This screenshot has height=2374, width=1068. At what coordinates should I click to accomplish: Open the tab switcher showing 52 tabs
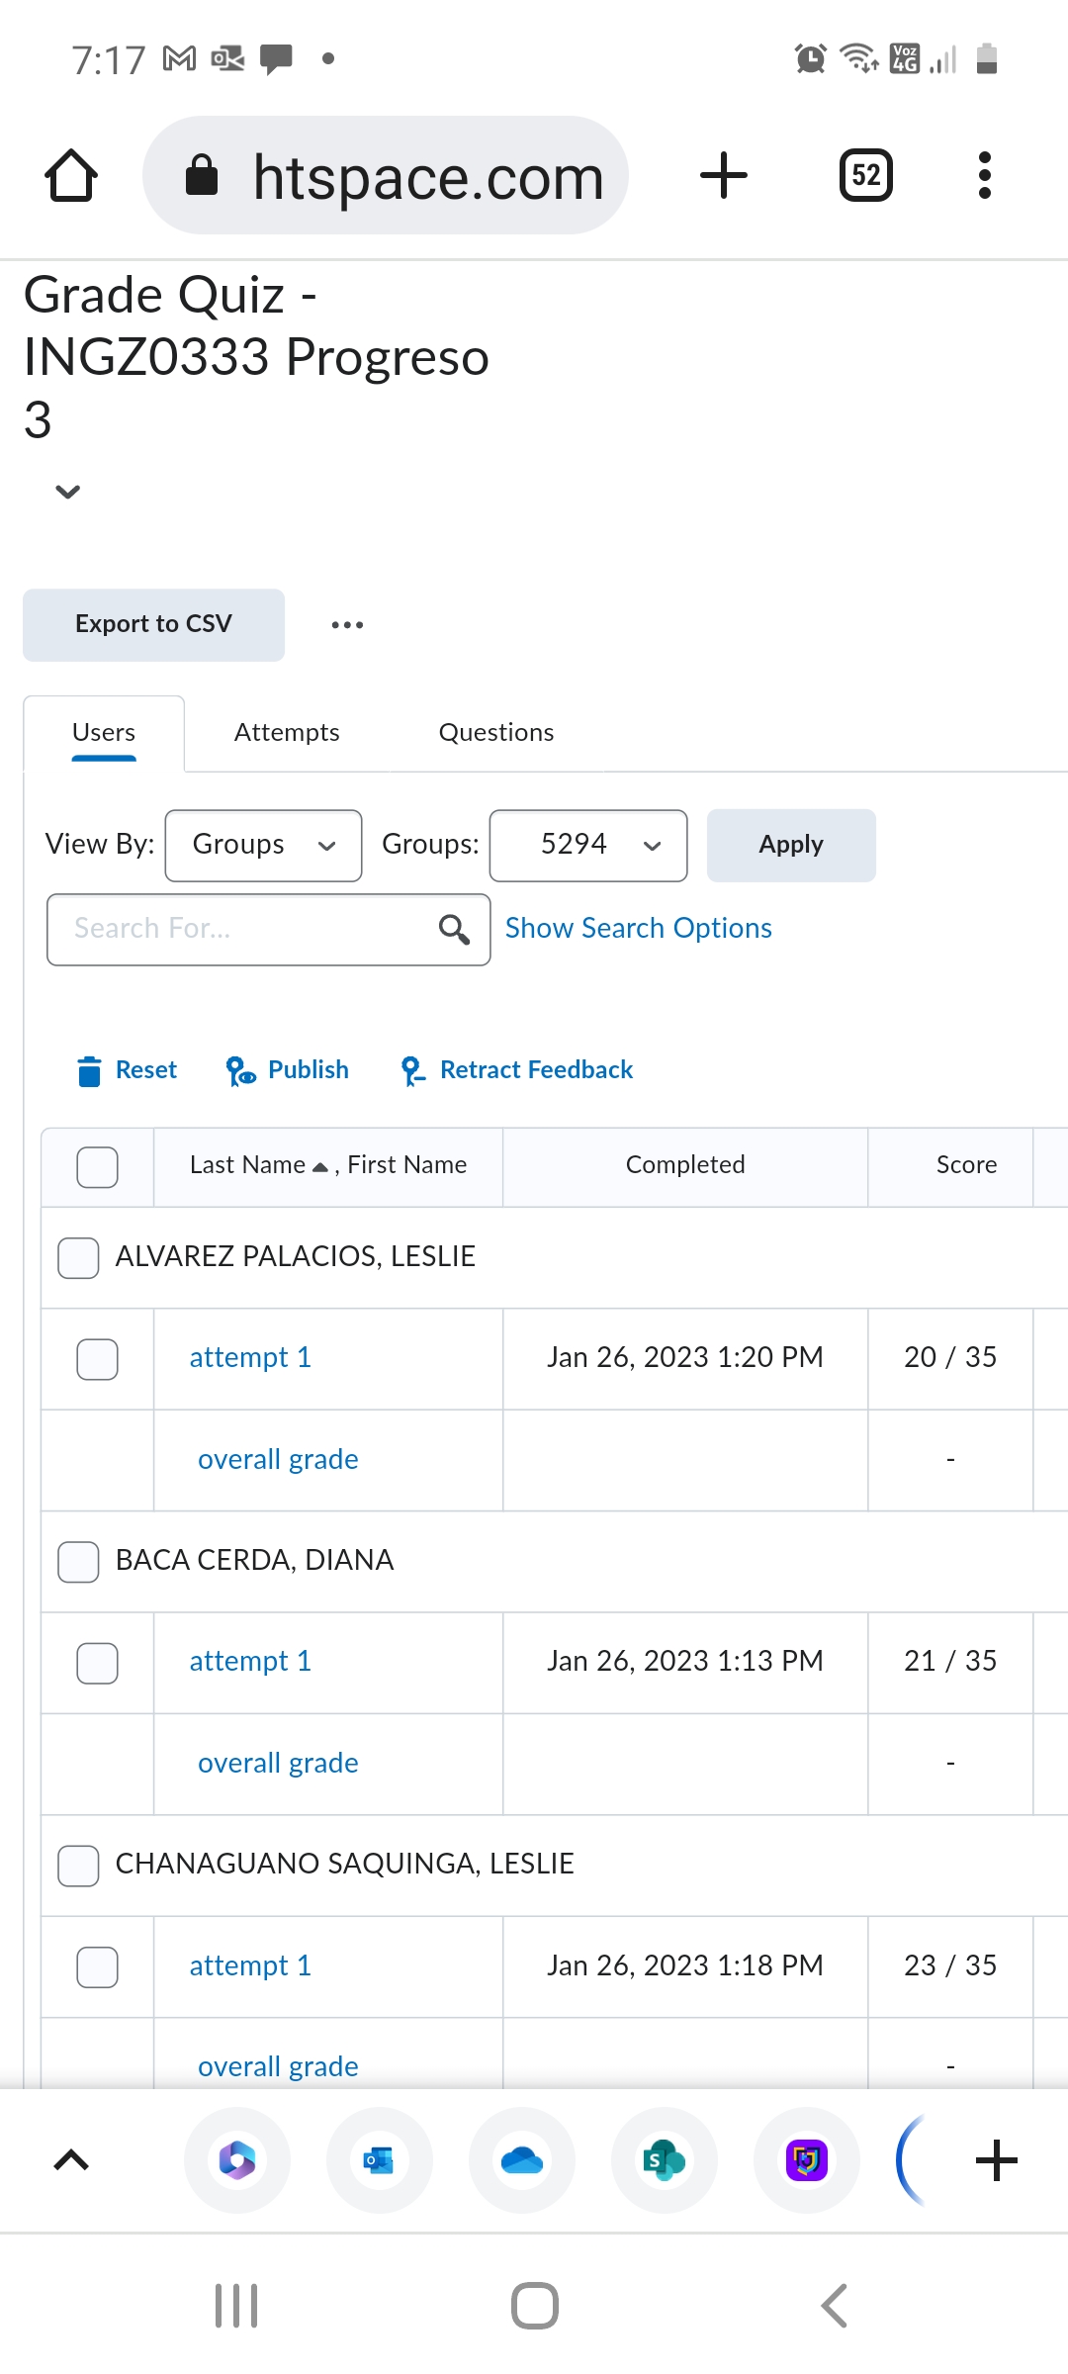pos(865,176)
